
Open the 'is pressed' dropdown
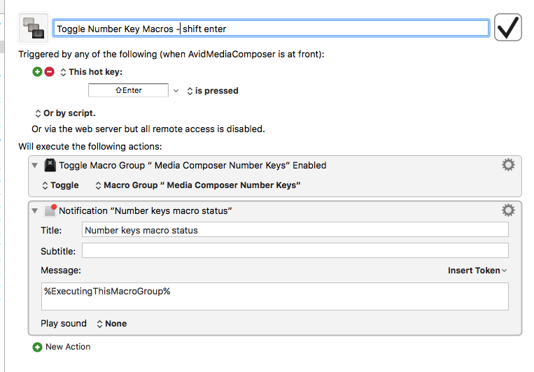coord(212,91)
